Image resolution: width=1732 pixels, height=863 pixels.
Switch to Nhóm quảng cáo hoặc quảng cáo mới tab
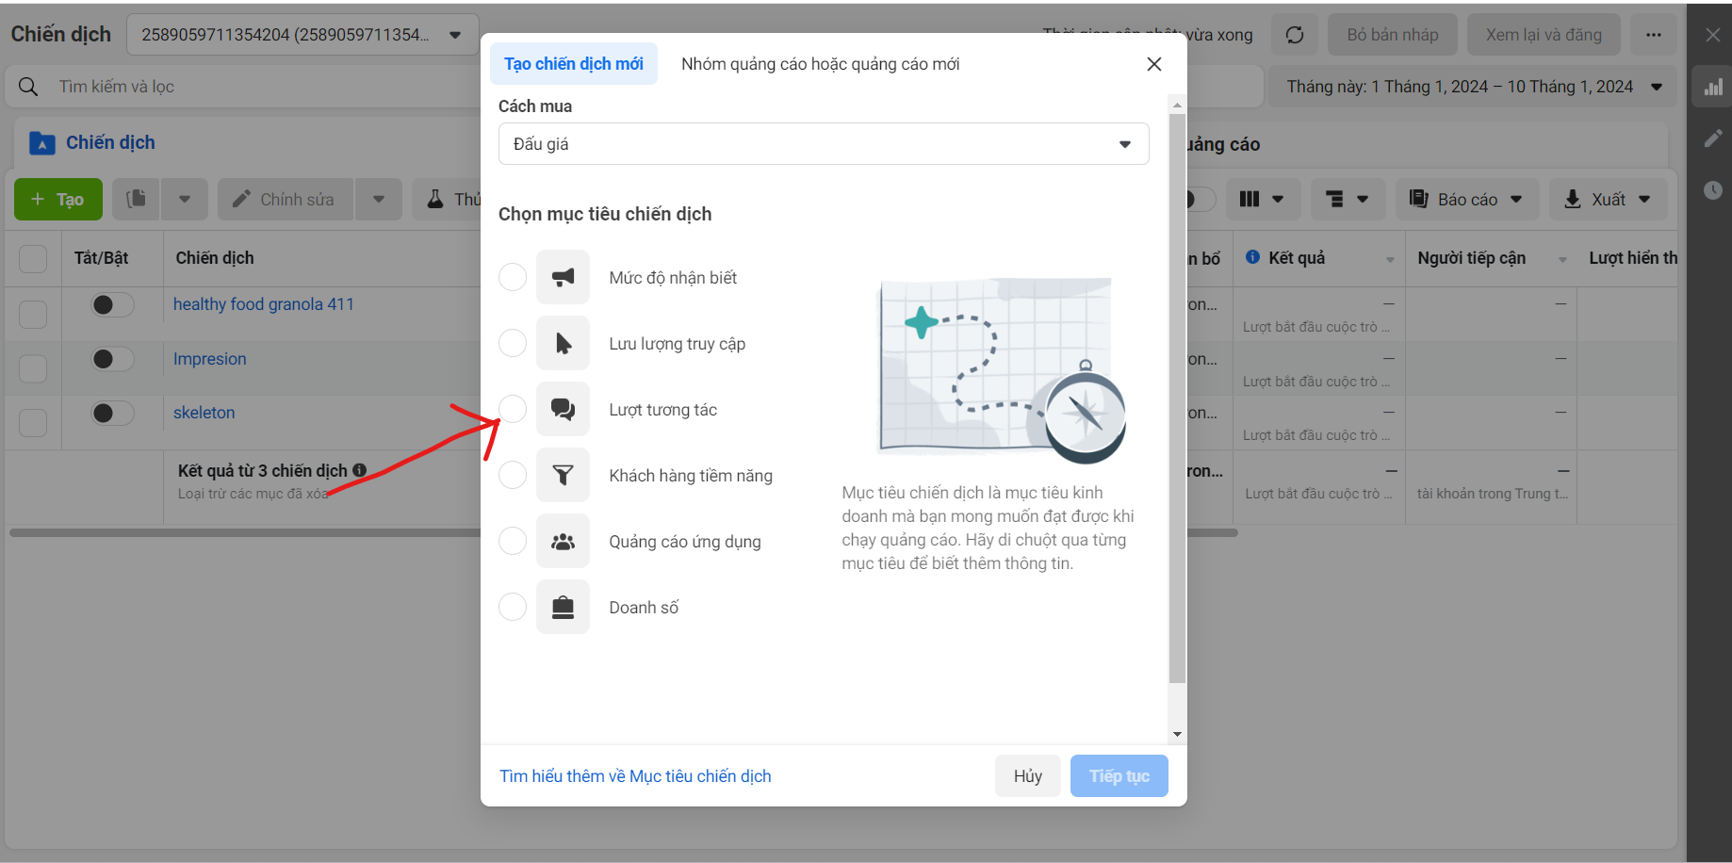point(820,64)
